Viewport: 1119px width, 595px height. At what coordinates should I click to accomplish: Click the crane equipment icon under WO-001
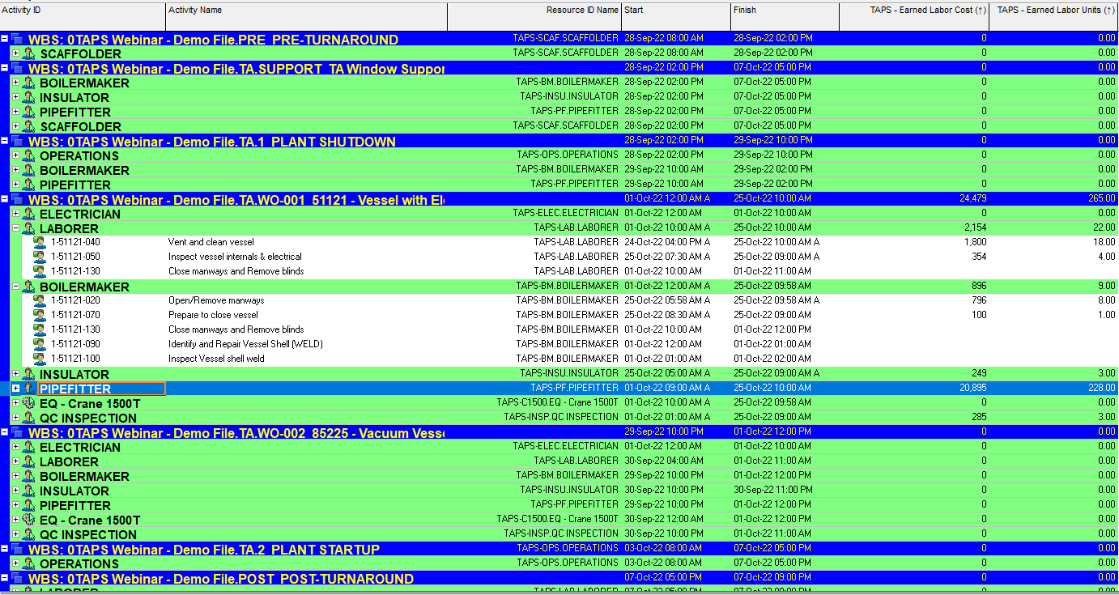[28, 403]
